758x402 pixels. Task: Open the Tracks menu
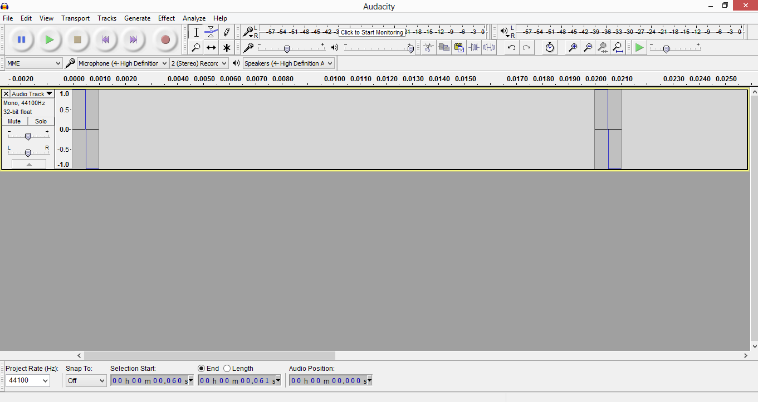pos(107,18)
